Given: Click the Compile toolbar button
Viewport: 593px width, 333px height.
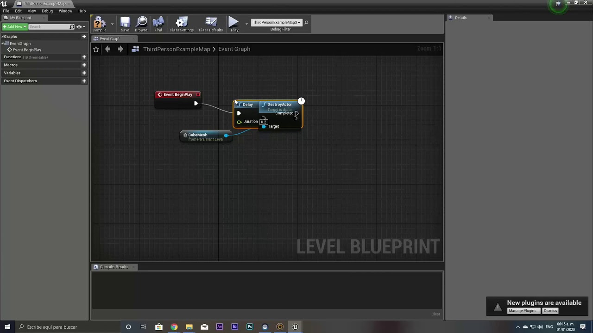Looking at the screenshot, I should pyautogui.click(x=99, y=25).
